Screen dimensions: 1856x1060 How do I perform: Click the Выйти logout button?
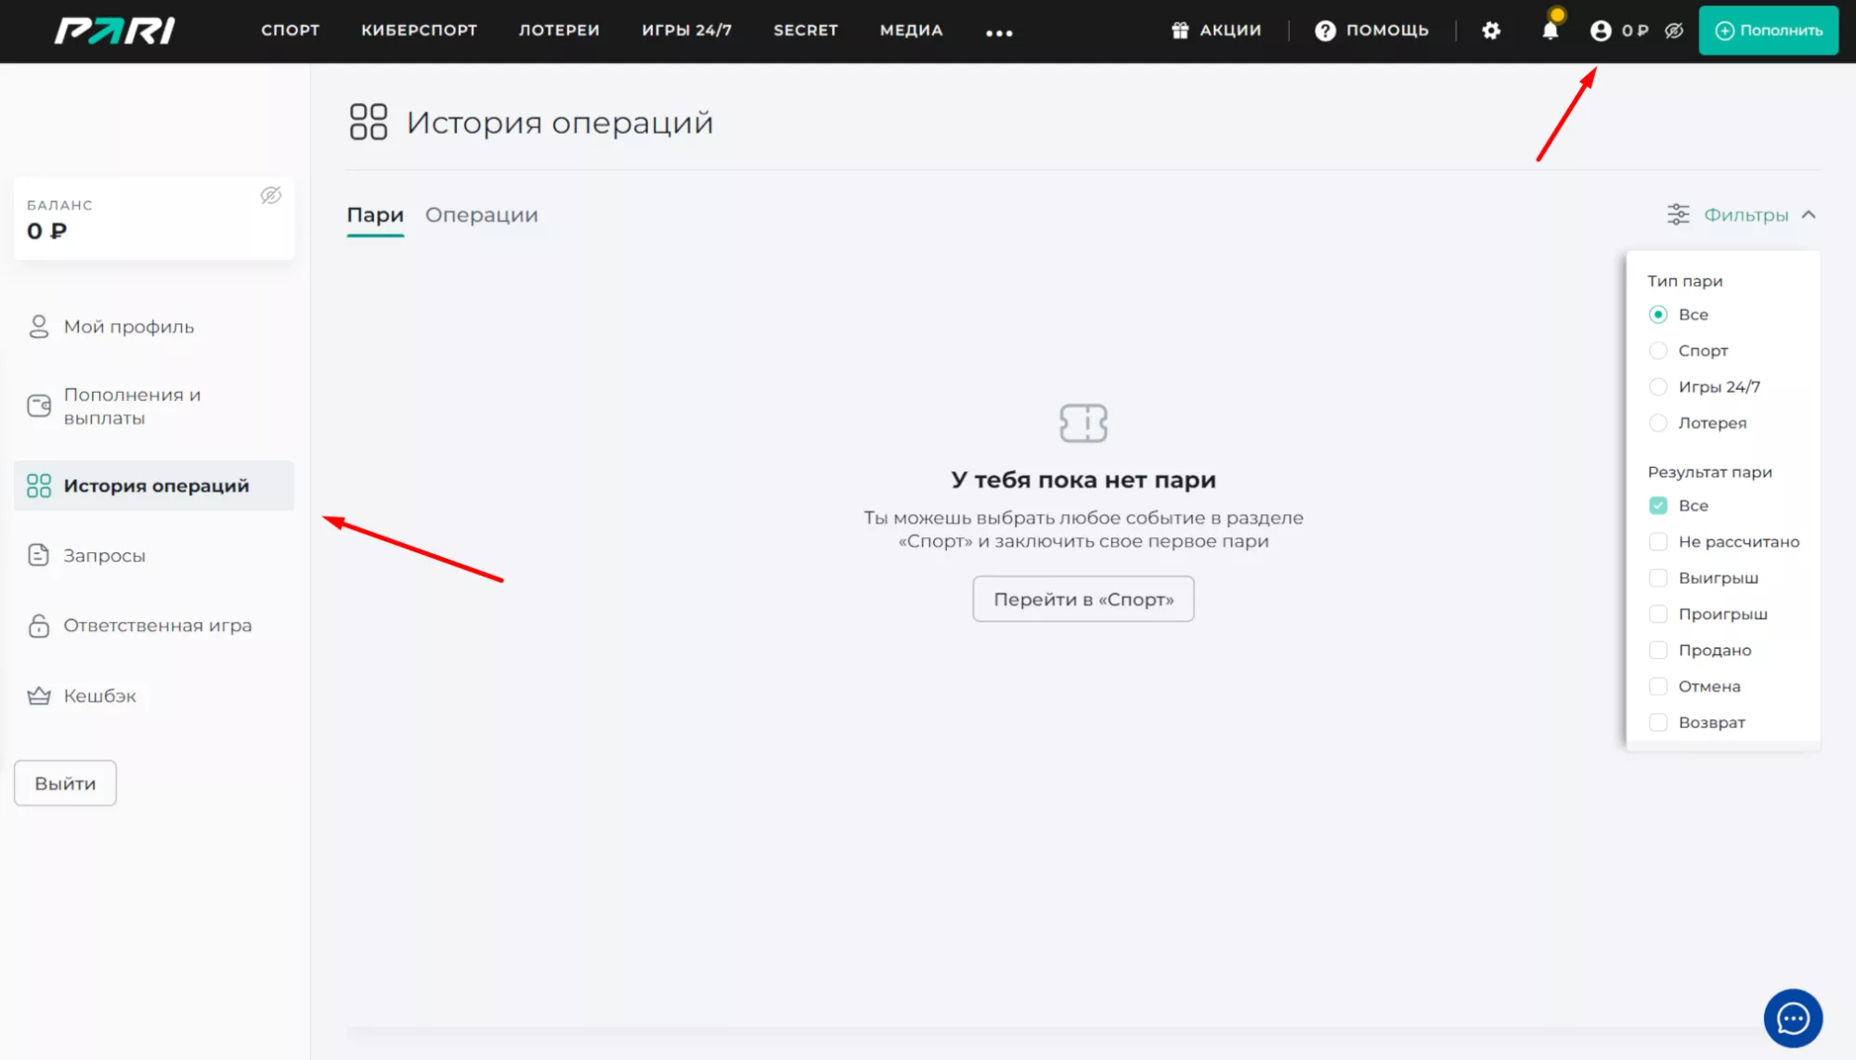[x=65, y=783]
